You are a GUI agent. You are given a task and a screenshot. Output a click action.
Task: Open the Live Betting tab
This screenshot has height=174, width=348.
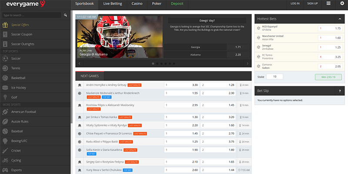pos(113,4)
